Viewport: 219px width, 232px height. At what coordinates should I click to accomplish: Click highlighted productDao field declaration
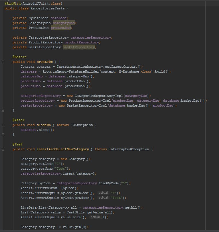click(61, 28)
